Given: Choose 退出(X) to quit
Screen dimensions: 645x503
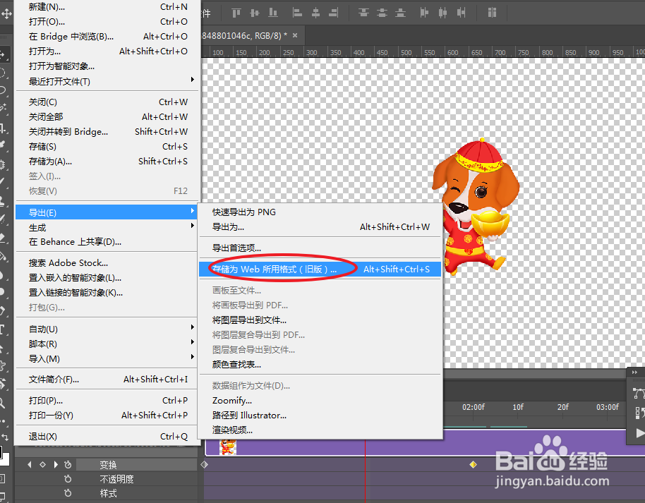Looking at the screenshot, I should pyautogui.click(x=107, y=437).
